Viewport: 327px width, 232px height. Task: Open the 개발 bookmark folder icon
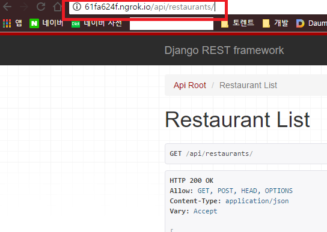(x=266, y=23)
